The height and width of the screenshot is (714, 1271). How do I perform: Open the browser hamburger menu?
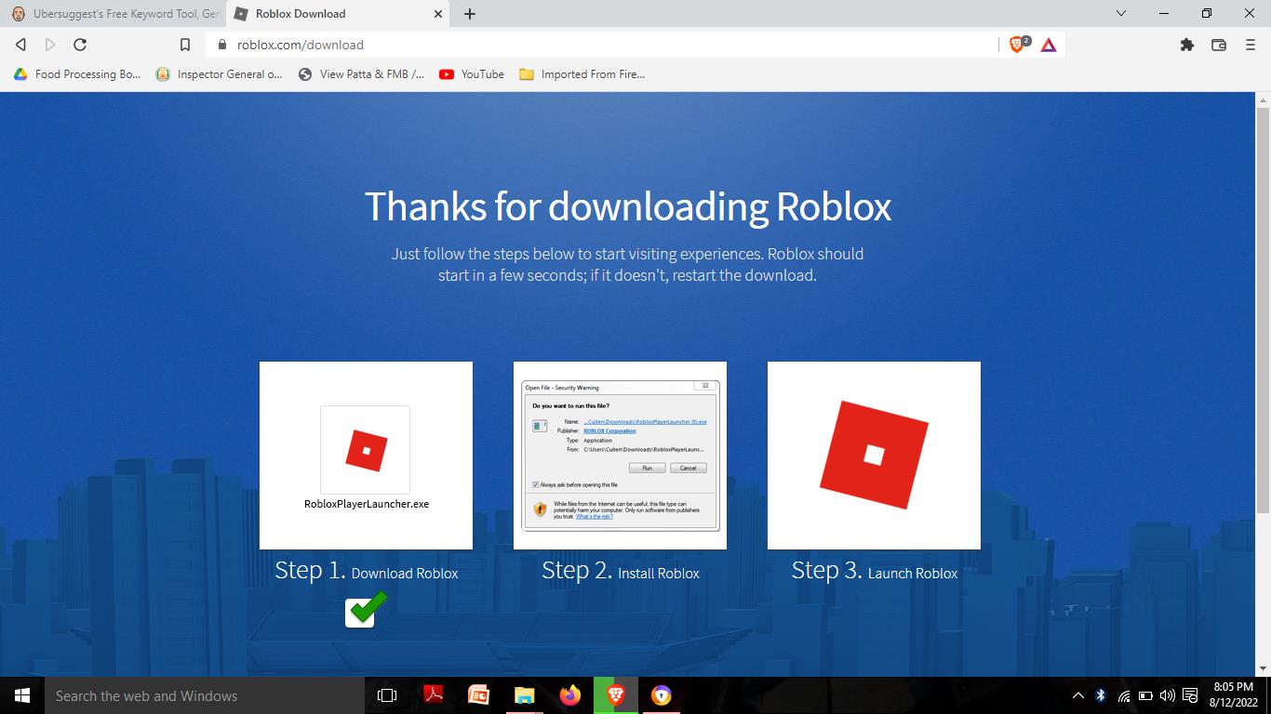(1250, 45)
